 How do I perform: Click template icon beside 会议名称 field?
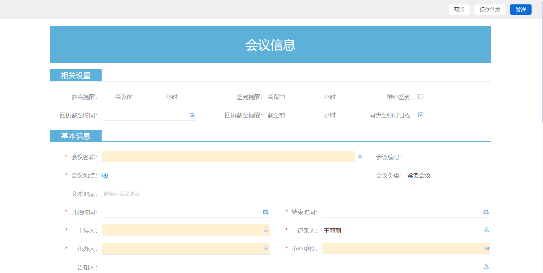360,157
